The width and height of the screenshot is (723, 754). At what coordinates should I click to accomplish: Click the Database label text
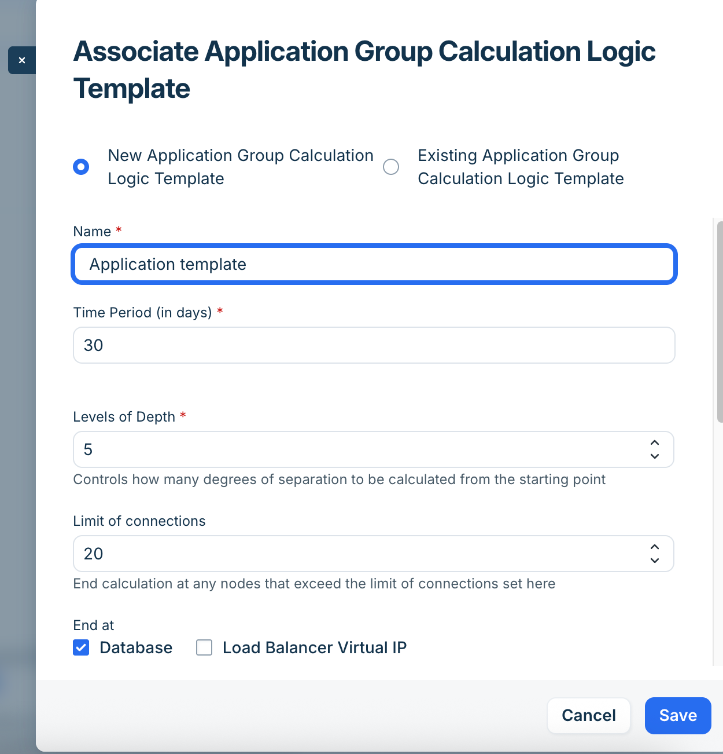[136, 647]
